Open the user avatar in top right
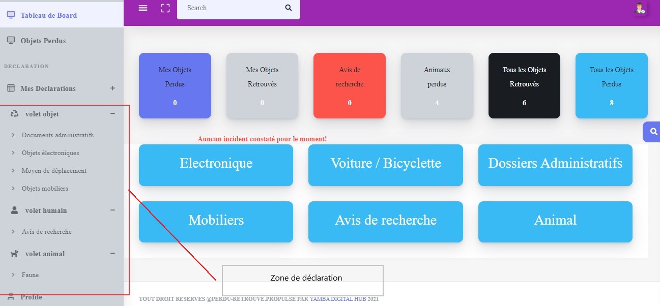 coord(640,8)
